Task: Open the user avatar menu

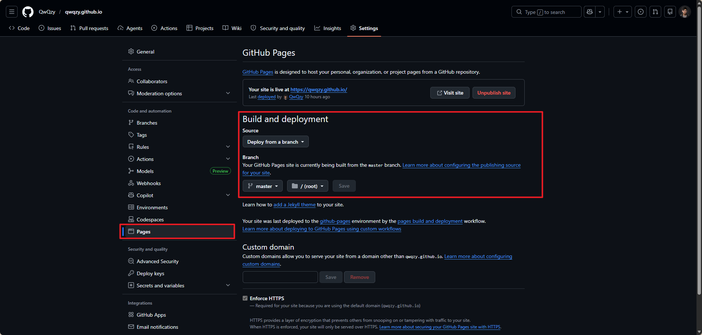Action: [685, 12]
